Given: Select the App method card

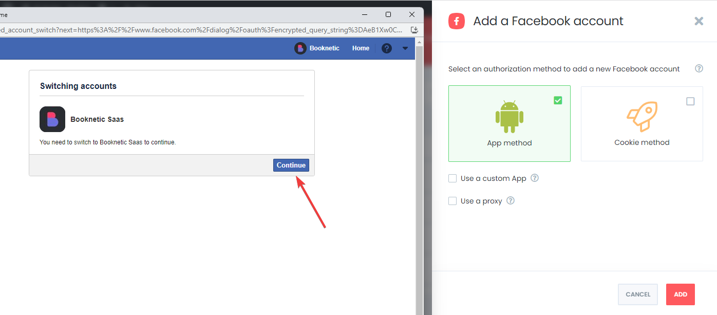Looking at the screenshot, I should 510,123.
